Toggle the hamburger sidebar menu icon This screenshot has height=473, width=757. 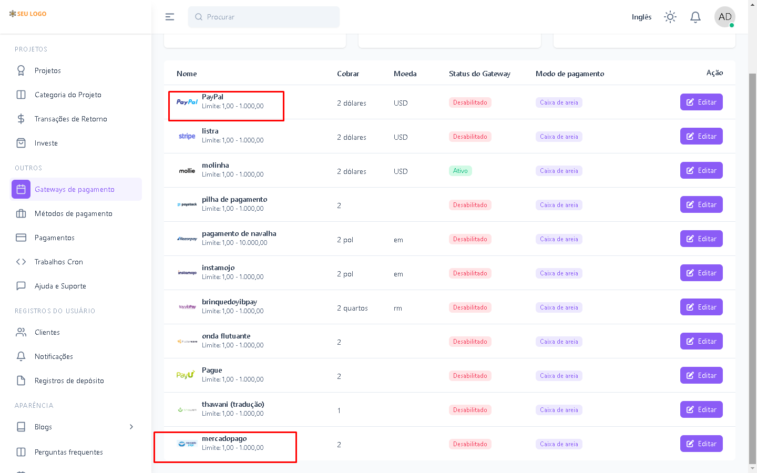pyautogui.click(x=170, y=17)
